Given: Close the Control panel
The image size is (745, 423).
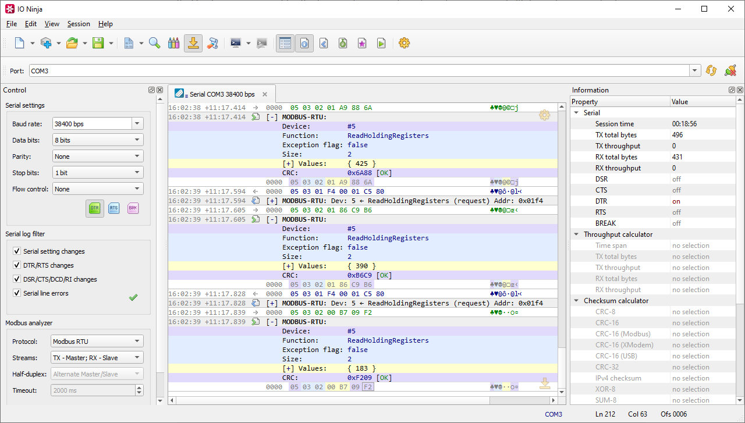Looking at the screenshot, I should 158,90.
